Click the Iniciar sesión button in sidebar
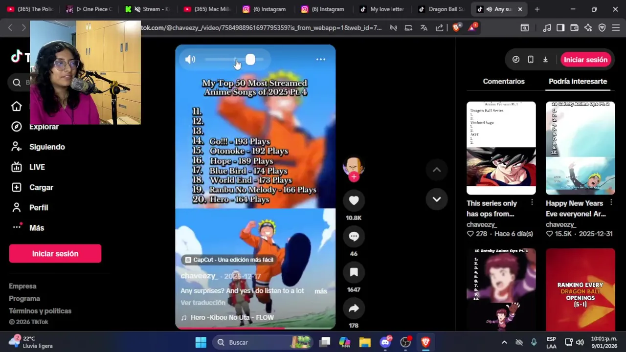This screenshot has width=626, height=352. click(55, 253)
